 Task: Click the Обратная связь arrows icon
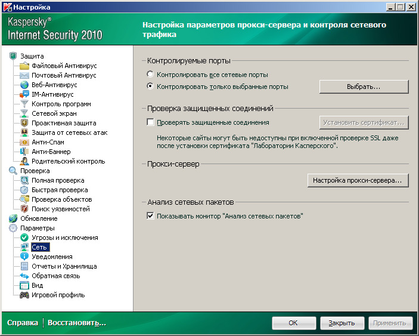[24, 276]
